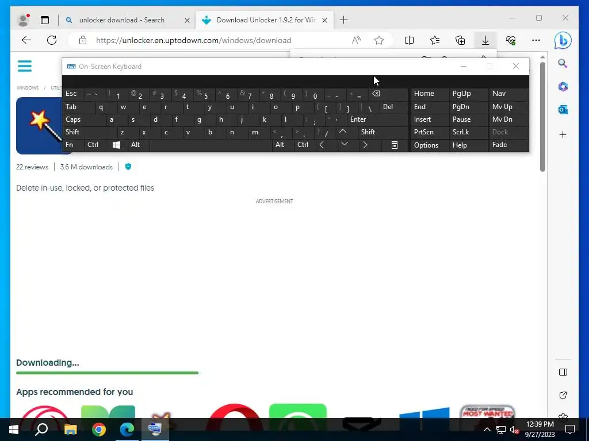Toggle left Alt on On-Screen Keyboard

coord(138,145)
